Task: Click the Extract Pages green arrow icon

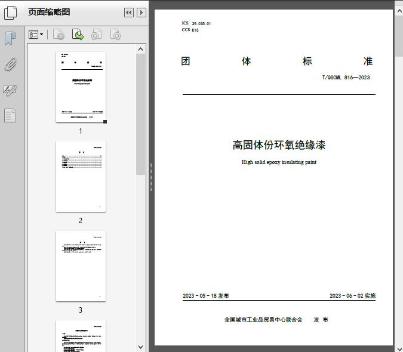Action: click(78, 35)
